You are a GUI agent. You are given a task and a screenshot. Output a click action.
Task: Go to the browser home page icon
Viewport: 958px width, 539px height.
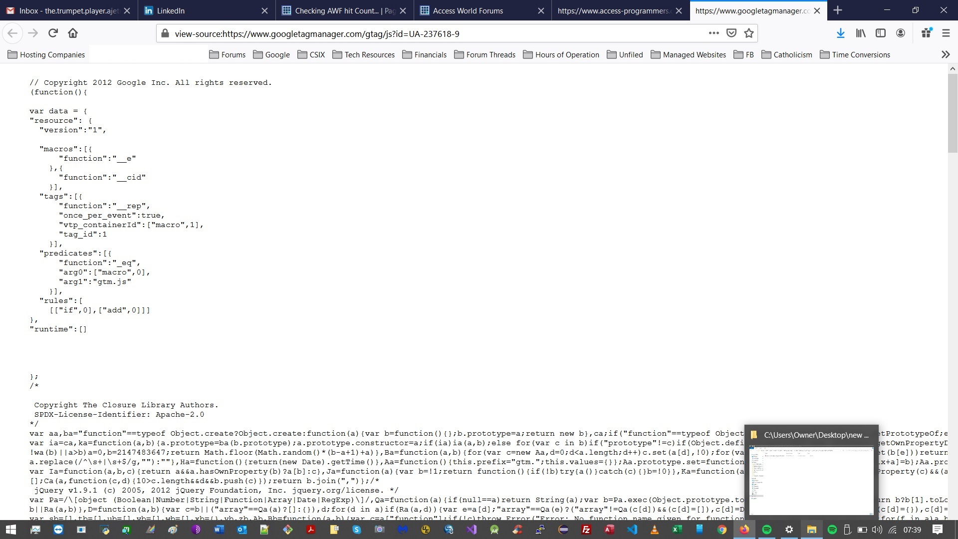tap(73, 33)
